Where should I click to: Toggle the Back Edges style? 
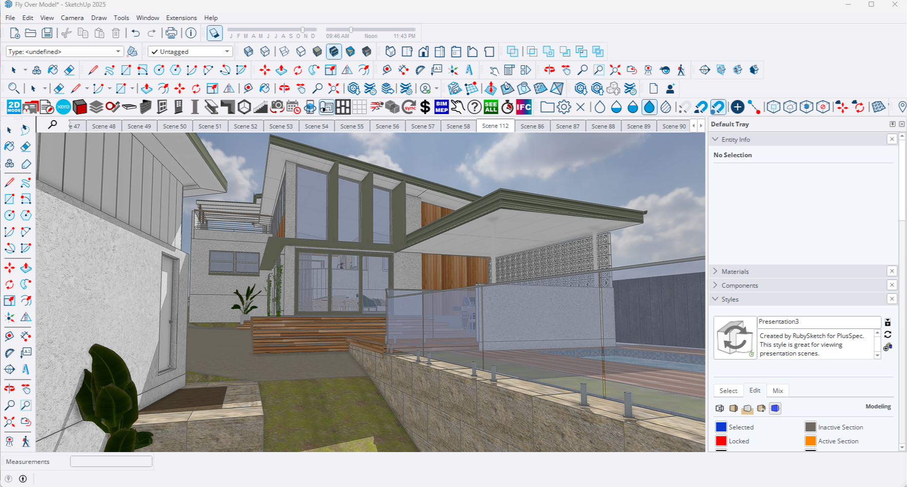[x=265, y=51]
